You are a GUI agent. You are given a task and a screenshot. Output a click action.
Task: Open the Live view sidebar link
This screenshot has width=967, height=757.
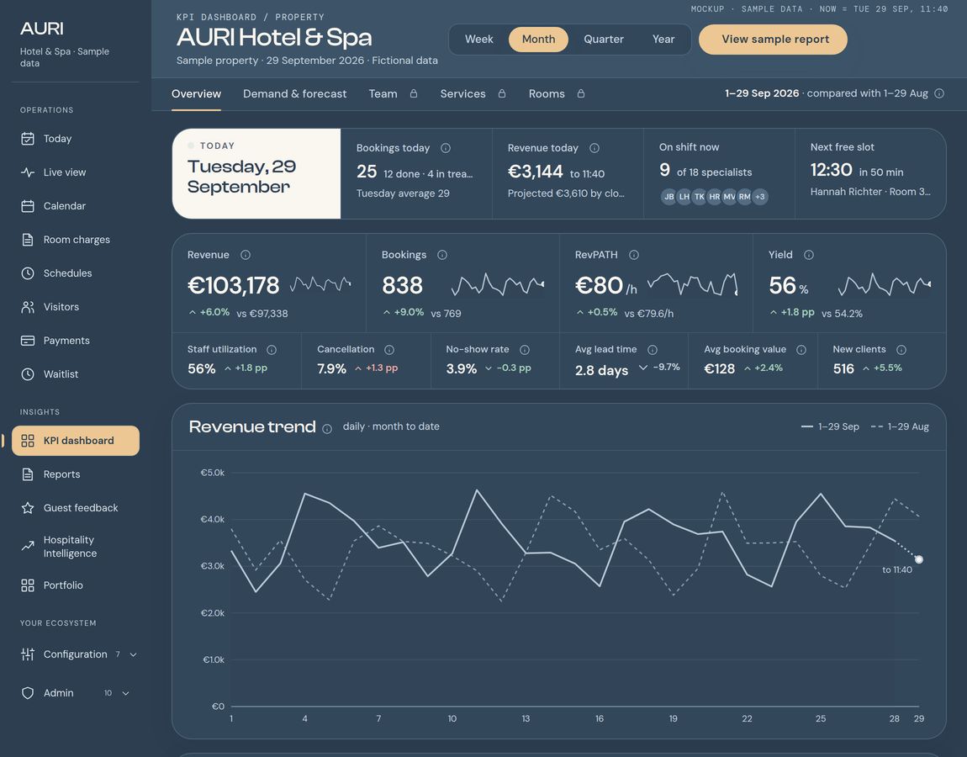click(75, 172)
